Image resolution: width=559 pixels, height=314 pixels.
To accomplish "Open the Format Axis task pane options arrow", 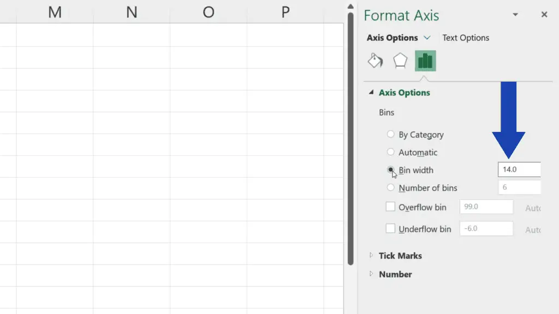I will pos(515,15).
